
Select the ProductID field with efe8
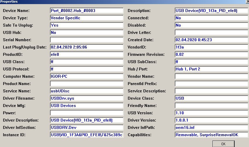tap(87, 54)
